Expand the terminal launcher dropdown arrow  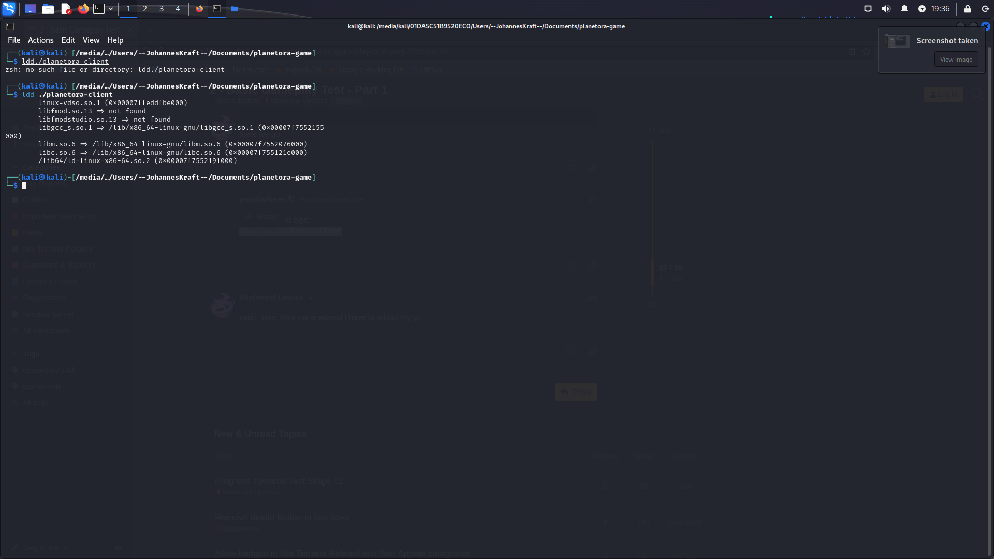(x=111, y=8)
